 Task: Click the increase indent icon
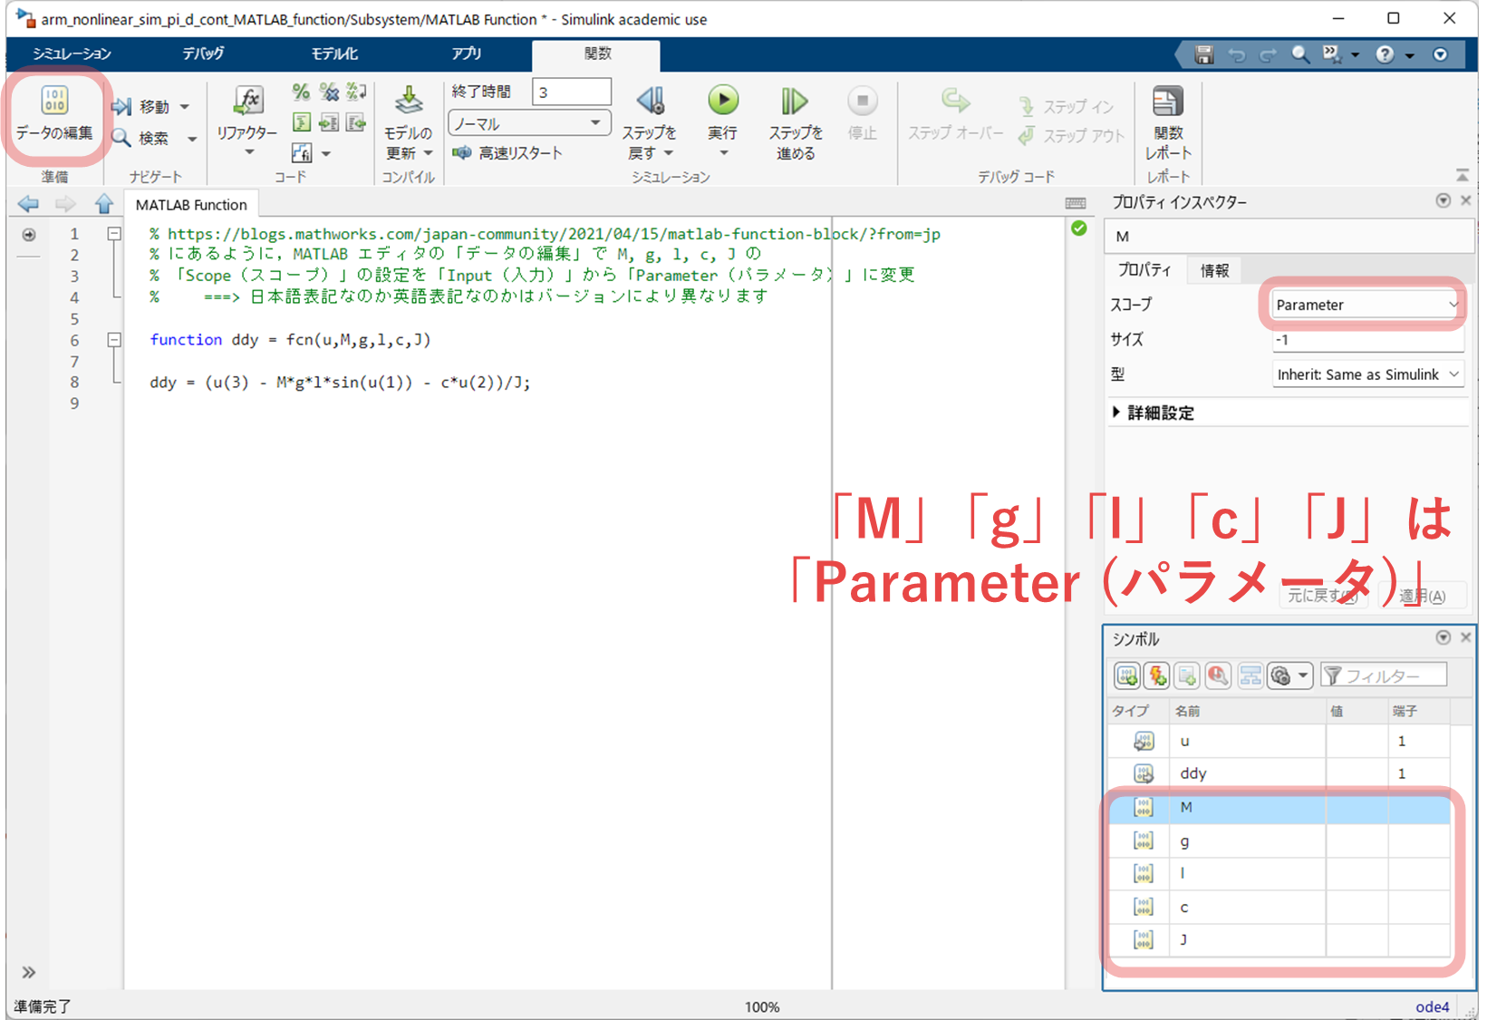329,122
